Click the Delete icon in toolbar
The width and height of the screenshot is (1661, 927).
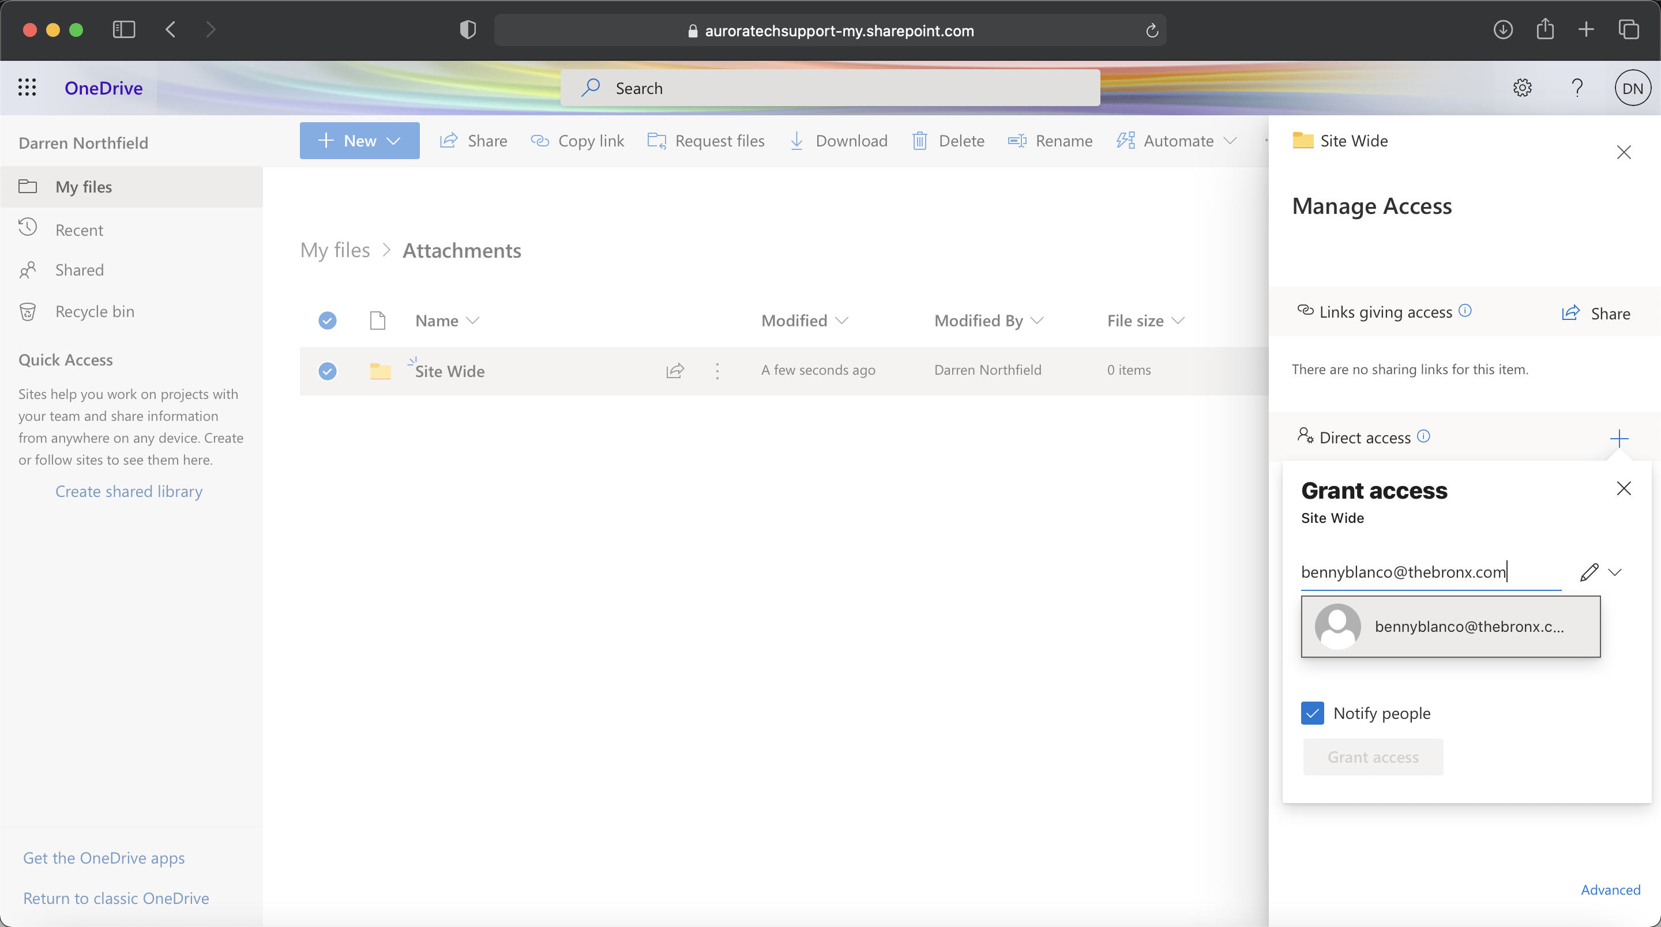tap(919, 139)
